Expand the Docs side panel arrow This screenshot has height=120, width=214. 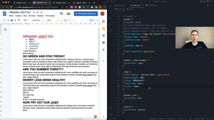tap(103, 116)
